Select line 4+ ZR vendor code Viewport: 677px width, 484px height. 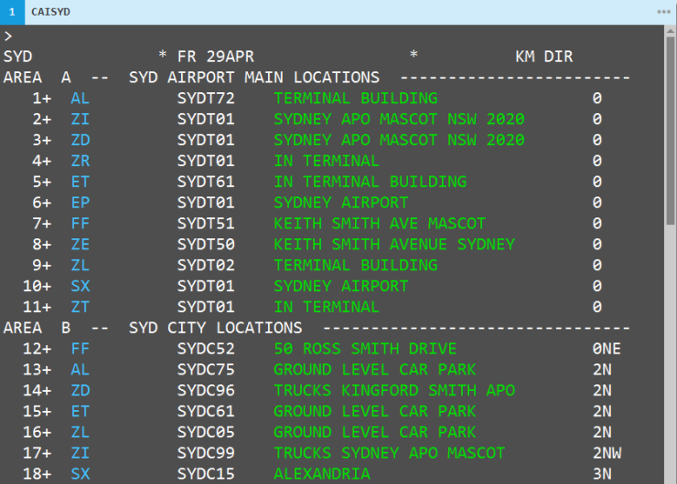point(81,161)
